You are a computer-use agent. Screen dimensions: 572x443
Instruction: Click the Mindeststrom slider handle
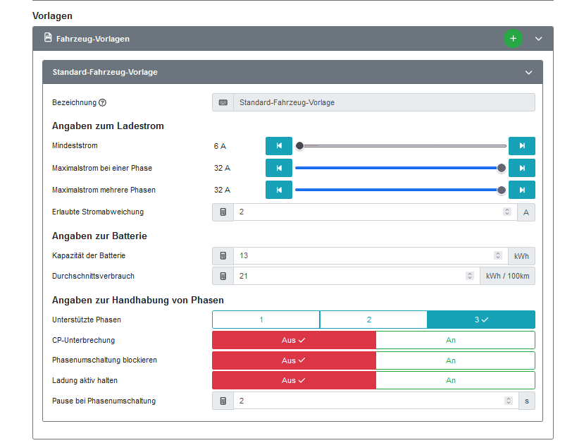[299, 146]
